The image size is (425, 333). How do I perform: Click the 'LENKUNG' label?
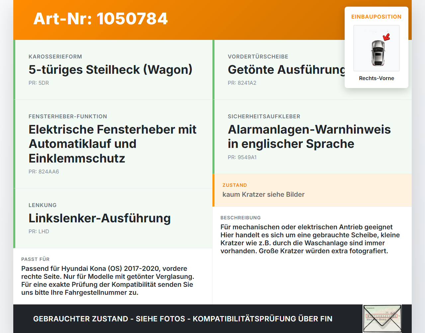[42, 205]
